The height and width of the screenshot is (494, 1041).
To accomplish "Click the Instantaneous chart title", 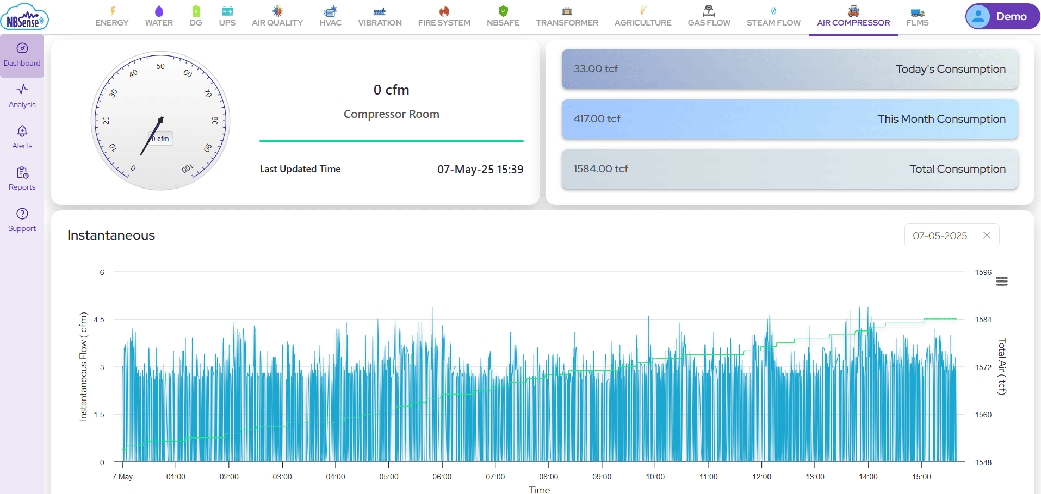I will pyautogui.click(x=111, y=235).
